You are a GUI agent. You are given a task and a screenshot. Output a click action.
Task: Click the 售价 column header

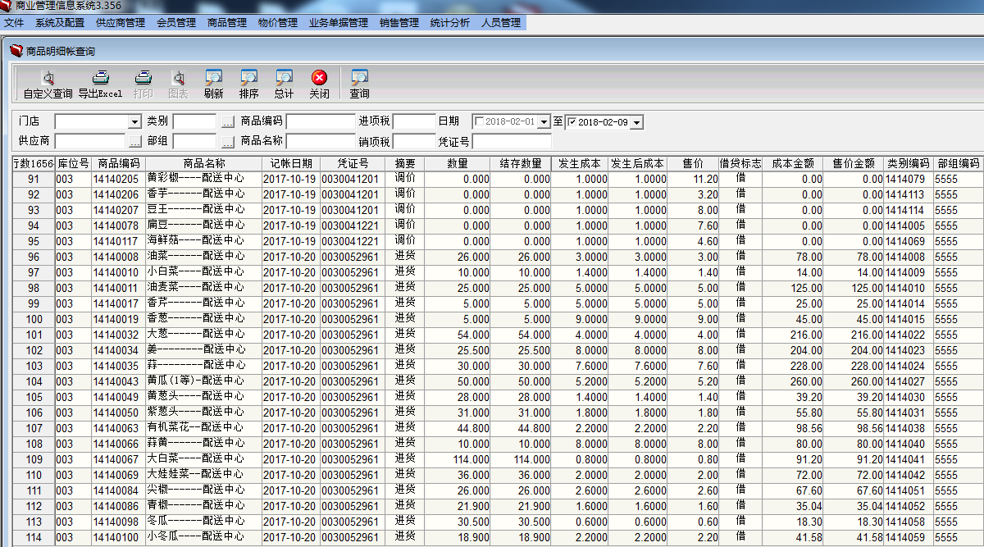[693, 163]
